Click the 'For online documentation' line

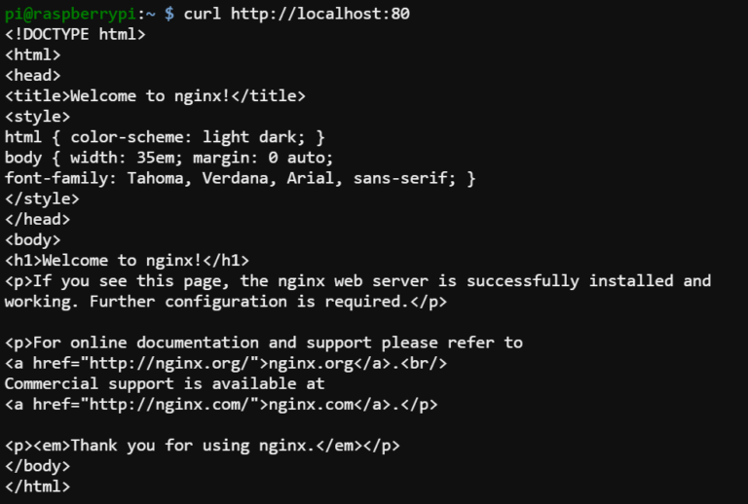tap(263, 342)
